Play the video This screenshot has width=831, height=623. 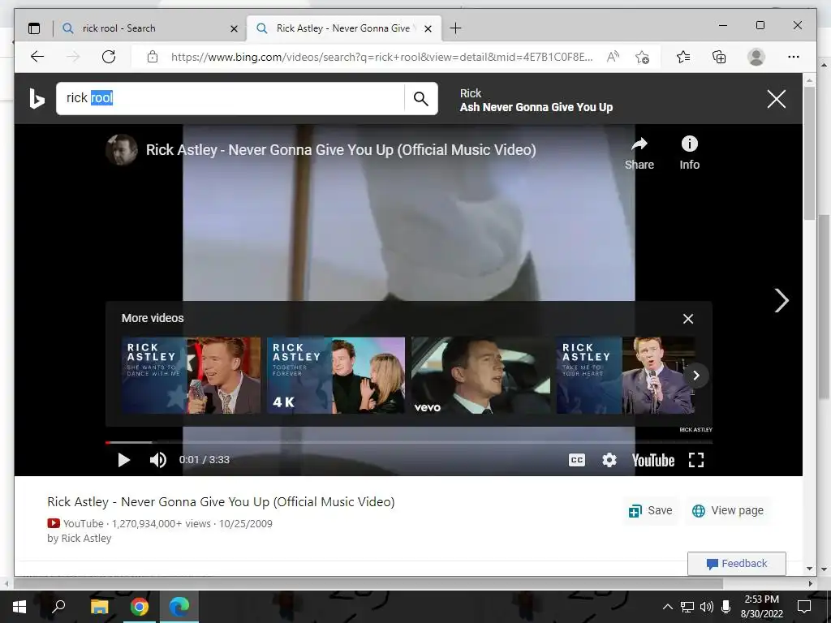[x=123, y=460]
